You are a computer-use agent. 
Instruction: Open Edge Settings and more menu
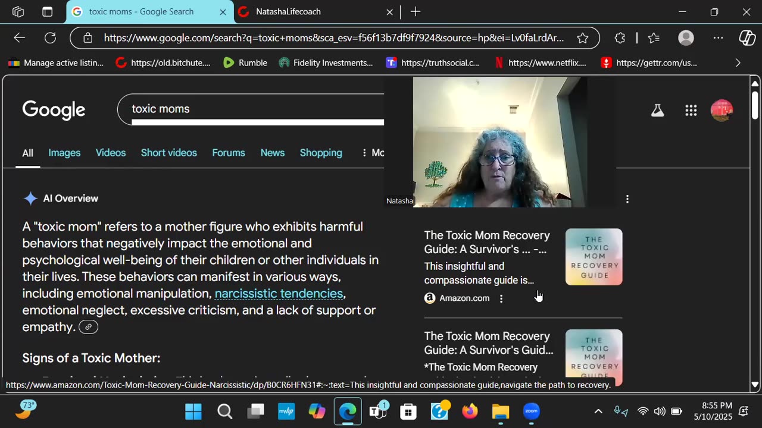point(719,38)
